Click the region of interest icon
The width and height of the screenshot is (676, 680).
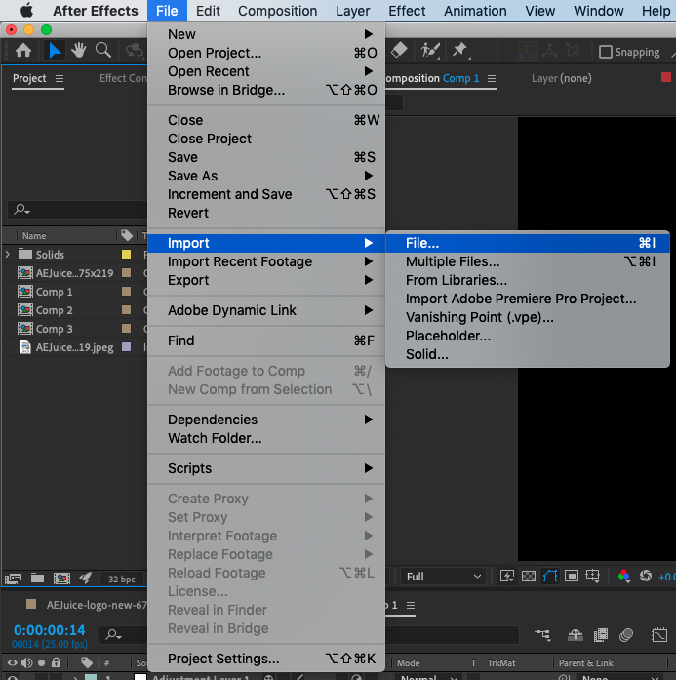pos(572,577)
